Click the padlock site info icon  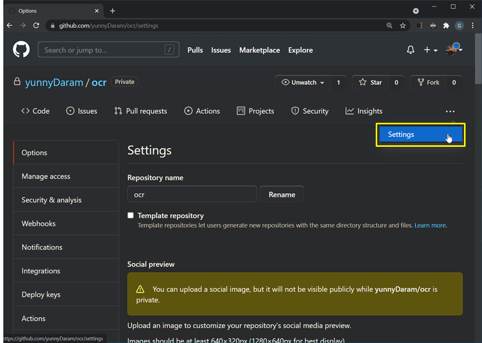coord(52,26)
